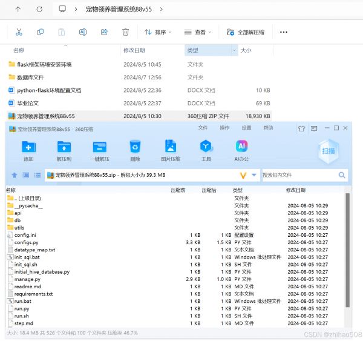Click the 删除 (Delete) recycle icon in 360压缩
Viewport: 363px width, 341px height.
click(135, 147)
